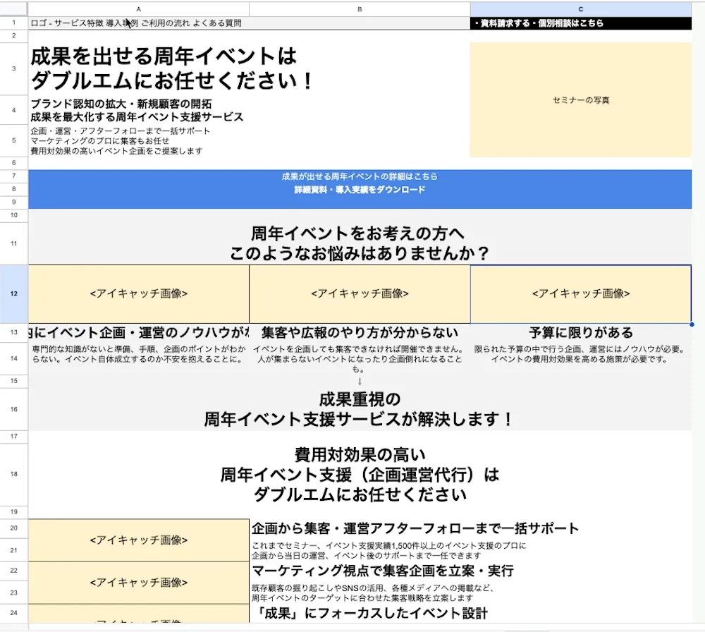This screenshot has width=705, height=632.
Task: Click アイキャッチ画像 cell in column B row 12
Action: (360, 293)
